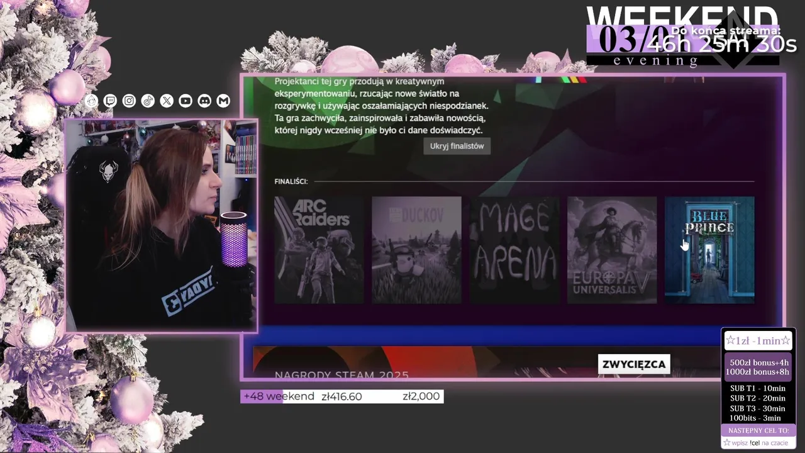The image size is (805, 453).
Task: Click the award description paragraph text
Action: 382,106
